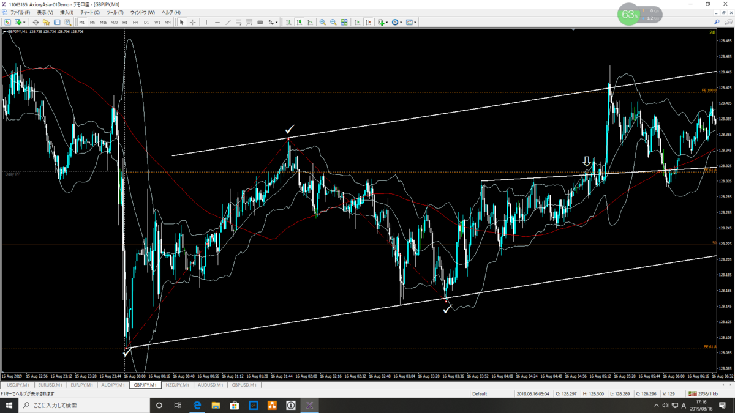This screenshot has height=413, width=735.
Task: Focus the taskbar search box
Action: [84, 405]
